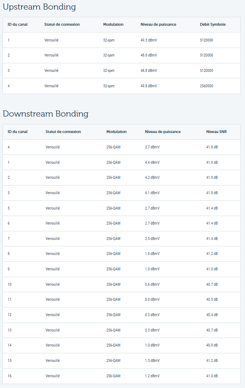Click the Upstream Bonding heading
The image size is (245, 388).
tap(39, 7)
